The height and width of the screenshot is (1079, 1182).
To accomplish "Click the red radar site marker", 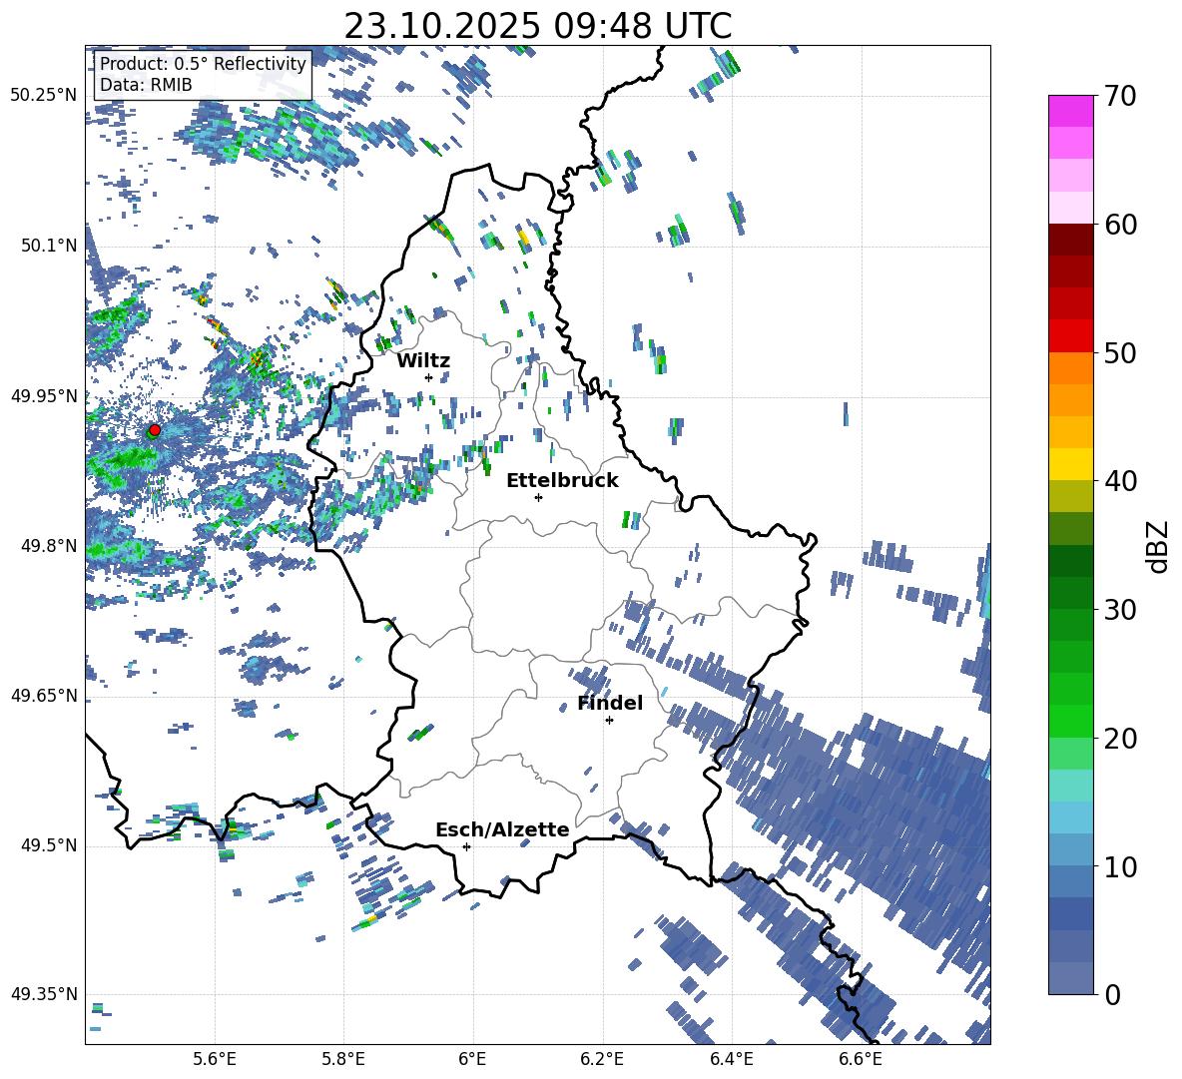I will point(155,429).
